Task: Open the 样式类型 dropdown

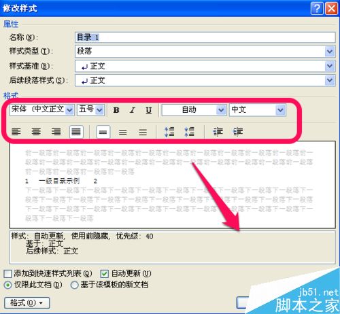Action: tap(330, 52)
